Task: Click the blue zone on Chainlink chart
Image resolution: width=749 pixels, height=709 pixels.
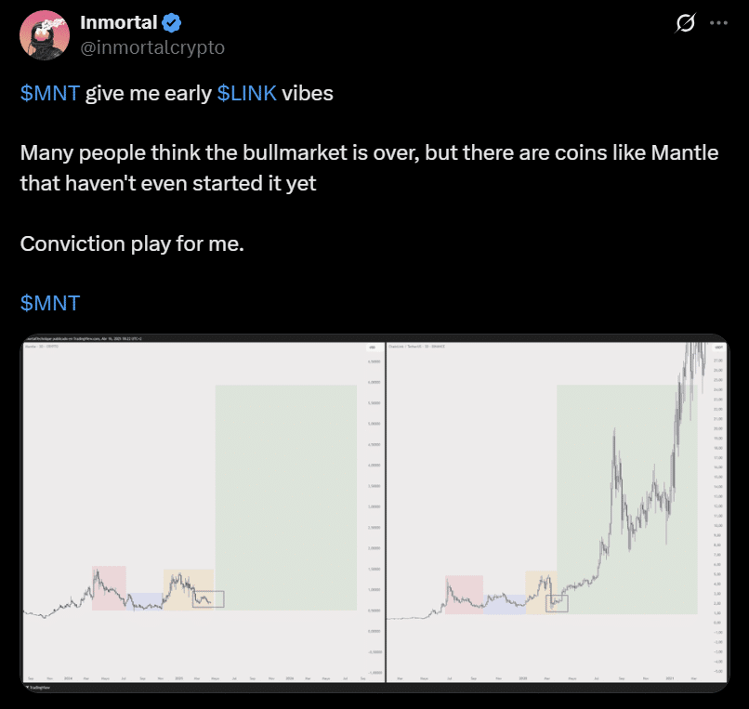Action: click(x=505, y=604)
